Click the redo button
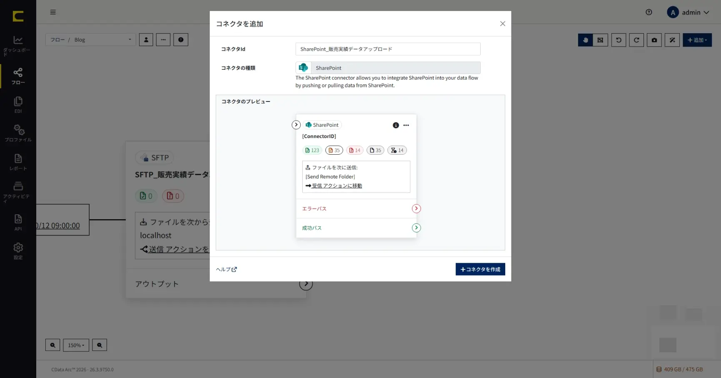 pos(636,40)
